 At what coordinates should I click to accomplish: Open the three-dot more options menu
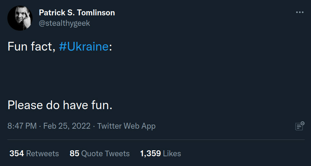pos(299,13)
